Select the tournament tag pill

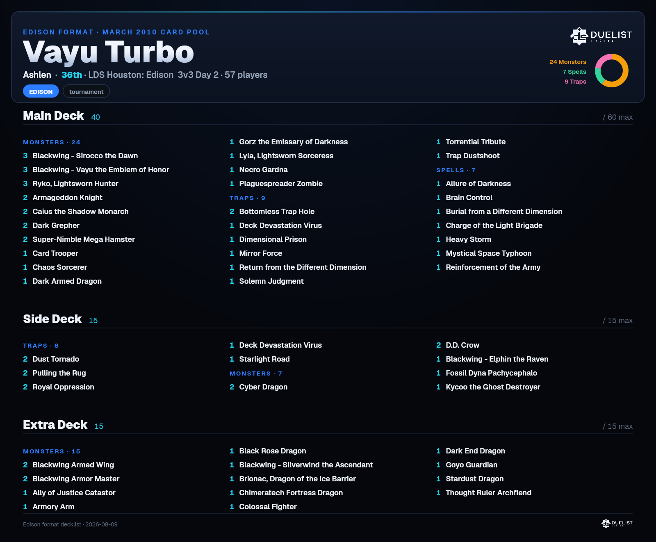[x=86, y=91]
